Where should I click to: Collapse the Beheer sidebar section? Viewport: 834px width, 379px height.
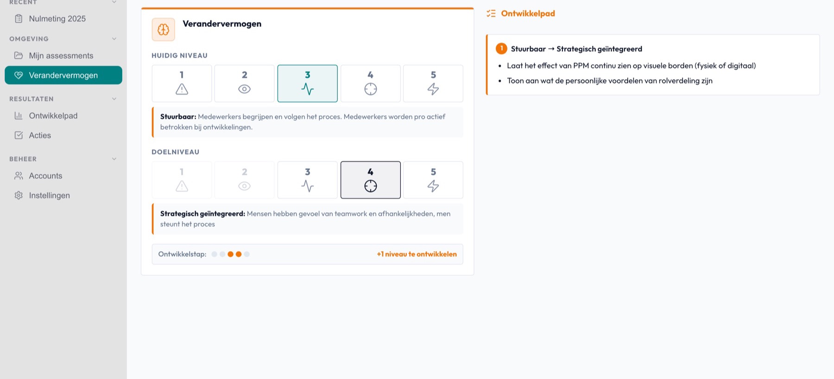114,159
